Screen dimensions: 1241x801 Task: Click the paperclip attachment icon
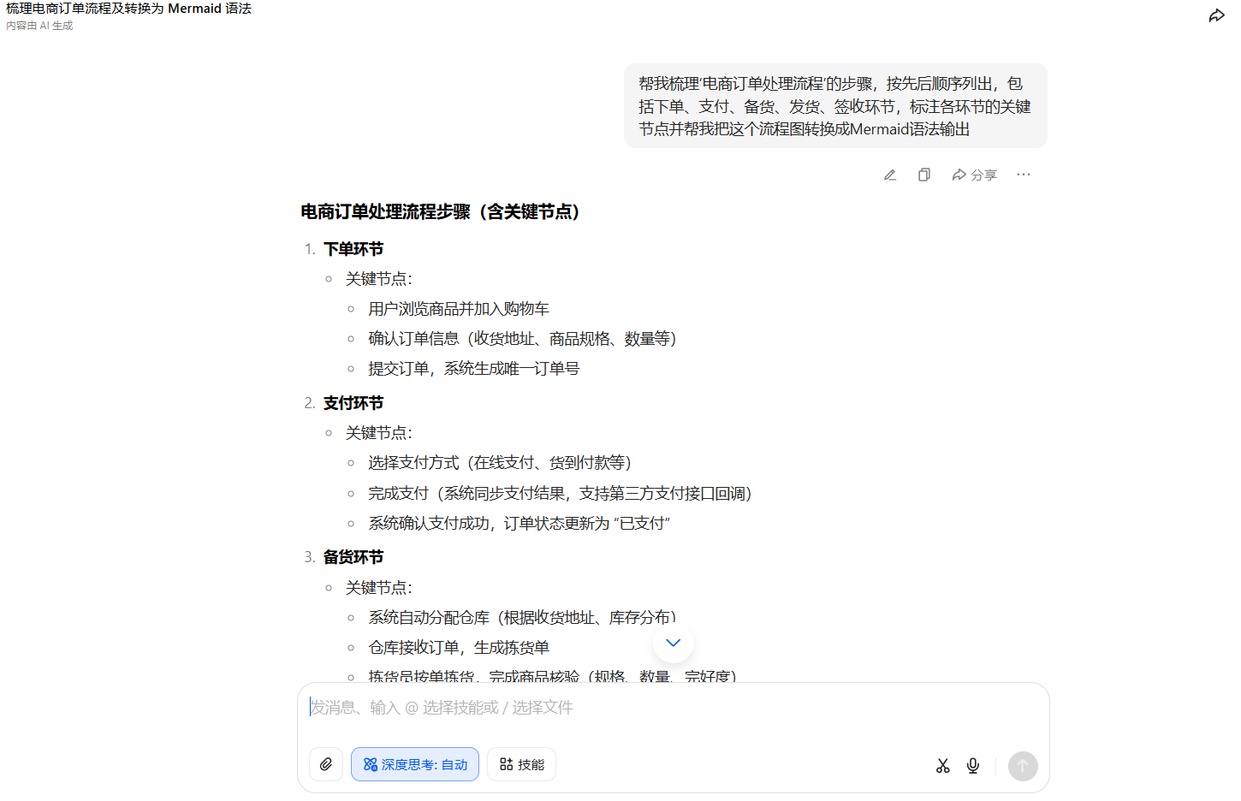(326, 764)
